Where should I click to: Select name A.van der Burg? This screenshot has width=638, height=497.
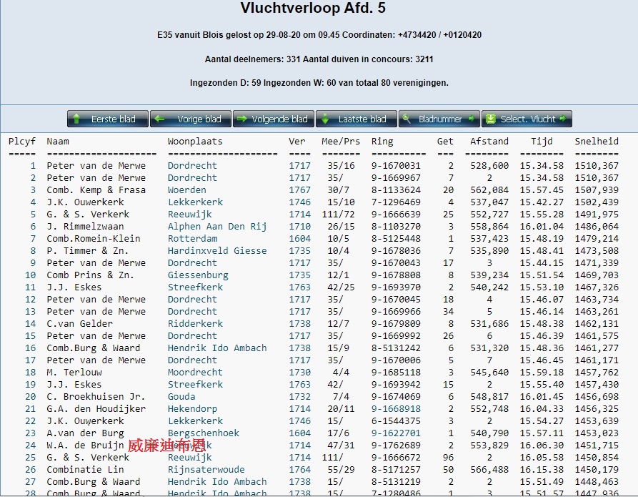85,433
